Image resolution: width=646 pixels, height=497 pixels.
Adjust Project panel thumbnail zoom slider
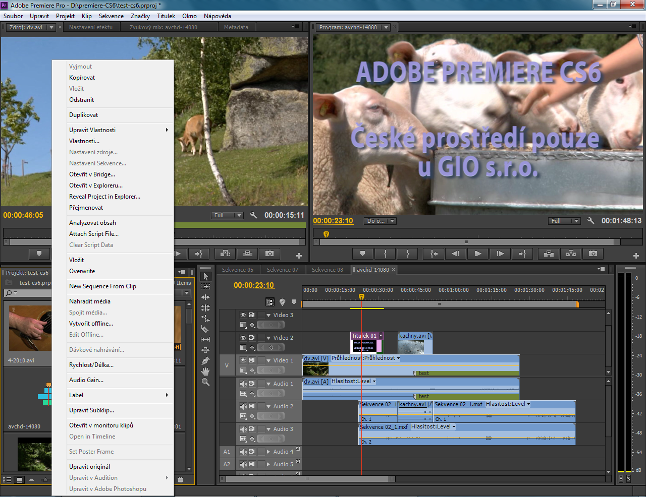pos(45,480)
